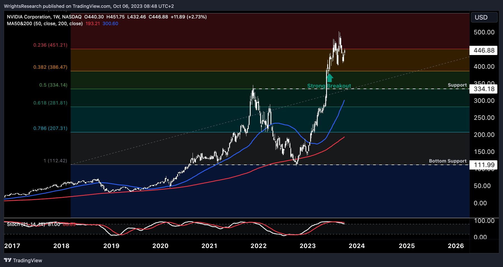Image resolution: width=503 pixels, height=267 pixels.
Task: Click 50.00 on the price axis
Action: click(482, 186)
